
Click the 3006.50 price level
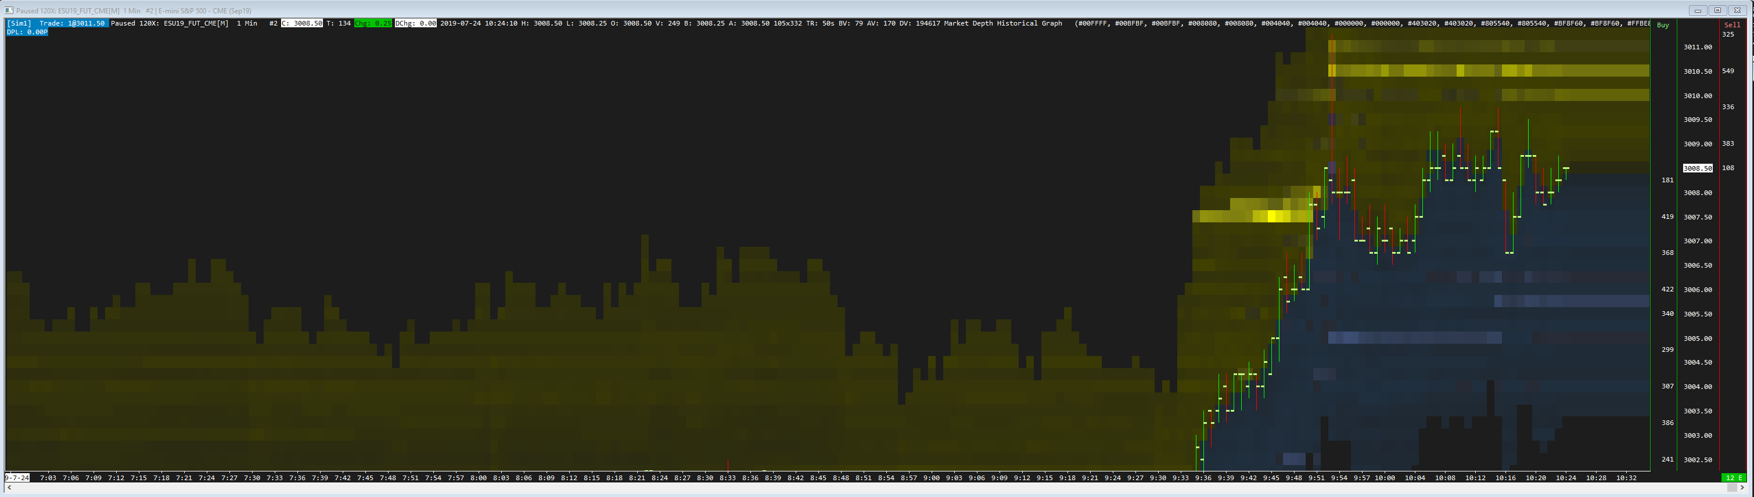1698,265
